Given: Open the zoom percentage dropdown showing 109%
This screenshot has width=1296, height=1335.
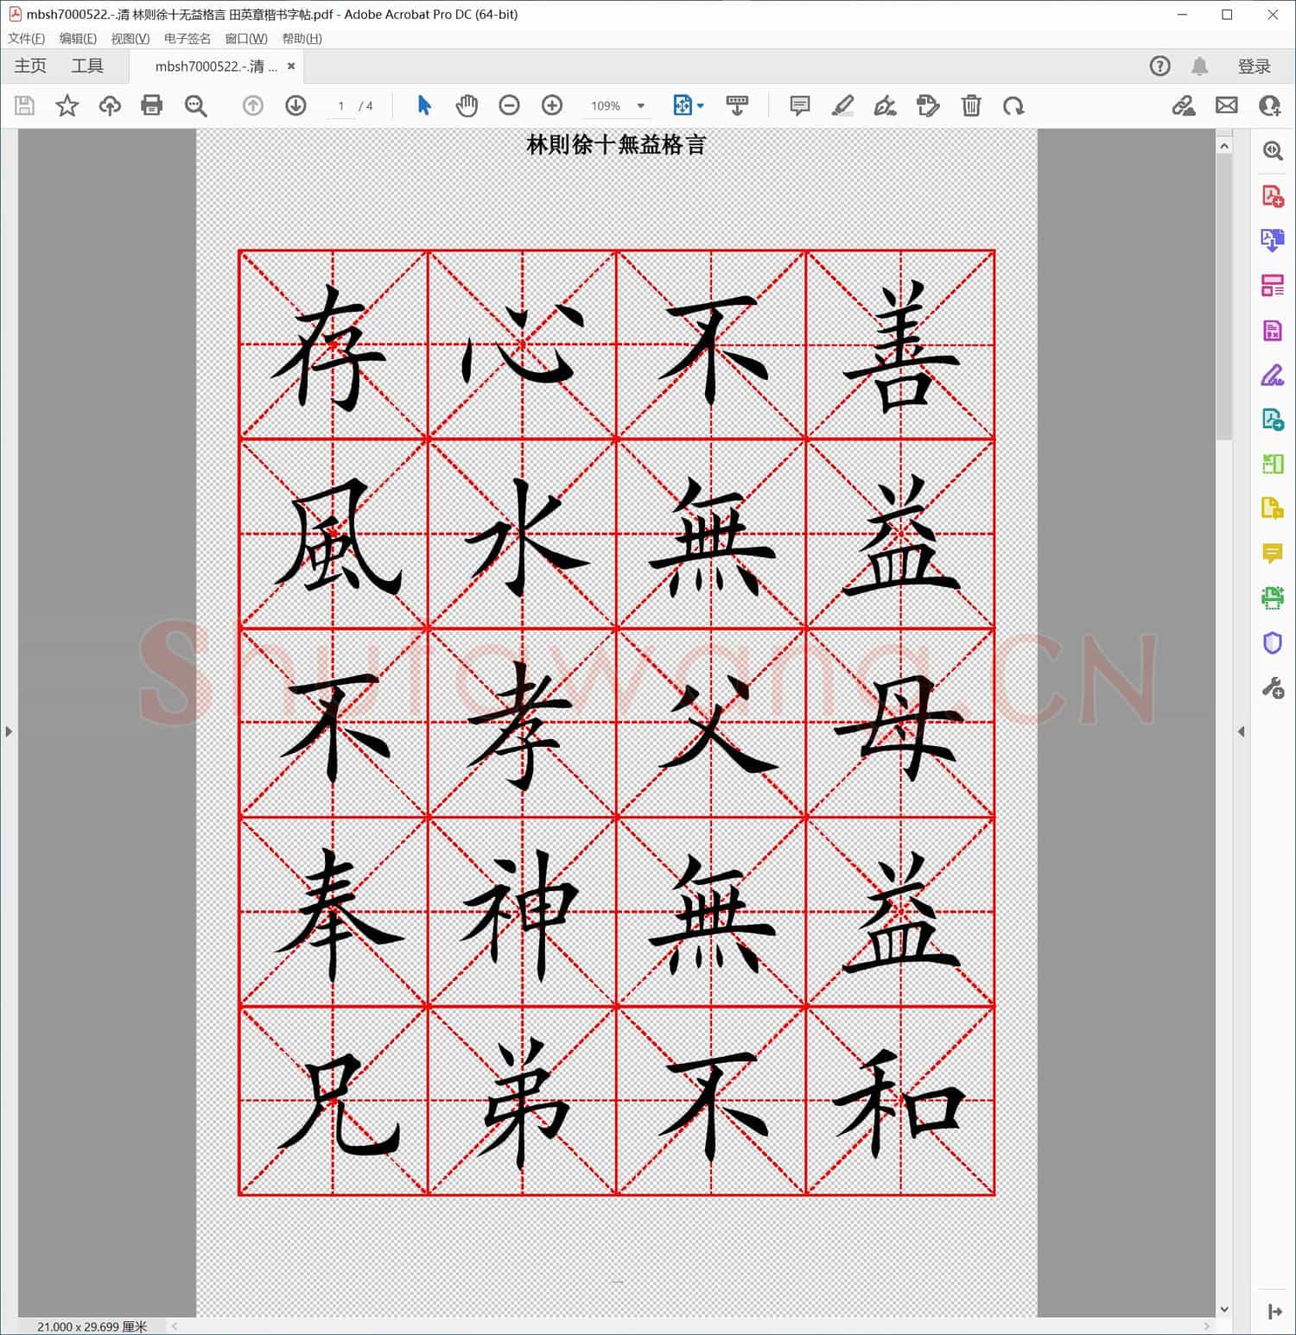Looking at the screenshot, I should pyautogui.click(x=639, y=105).
